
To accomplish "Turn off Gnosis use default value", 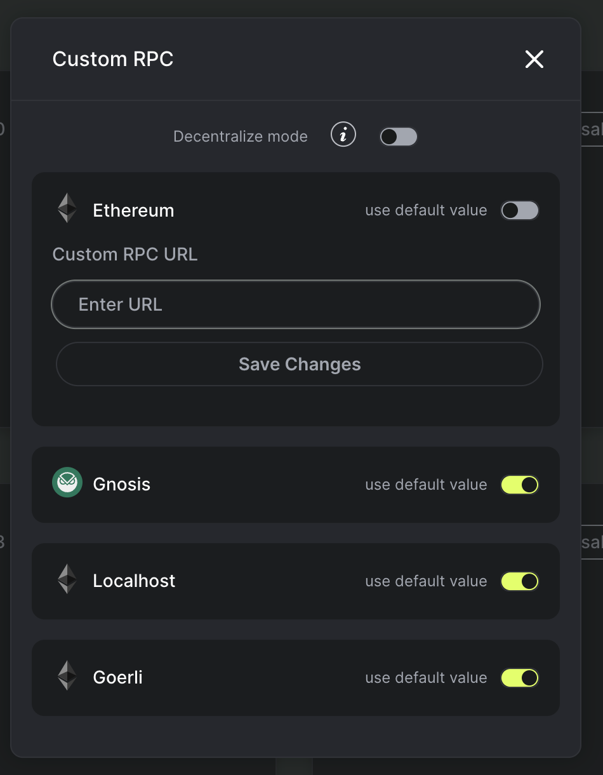I will pos(519,484).
